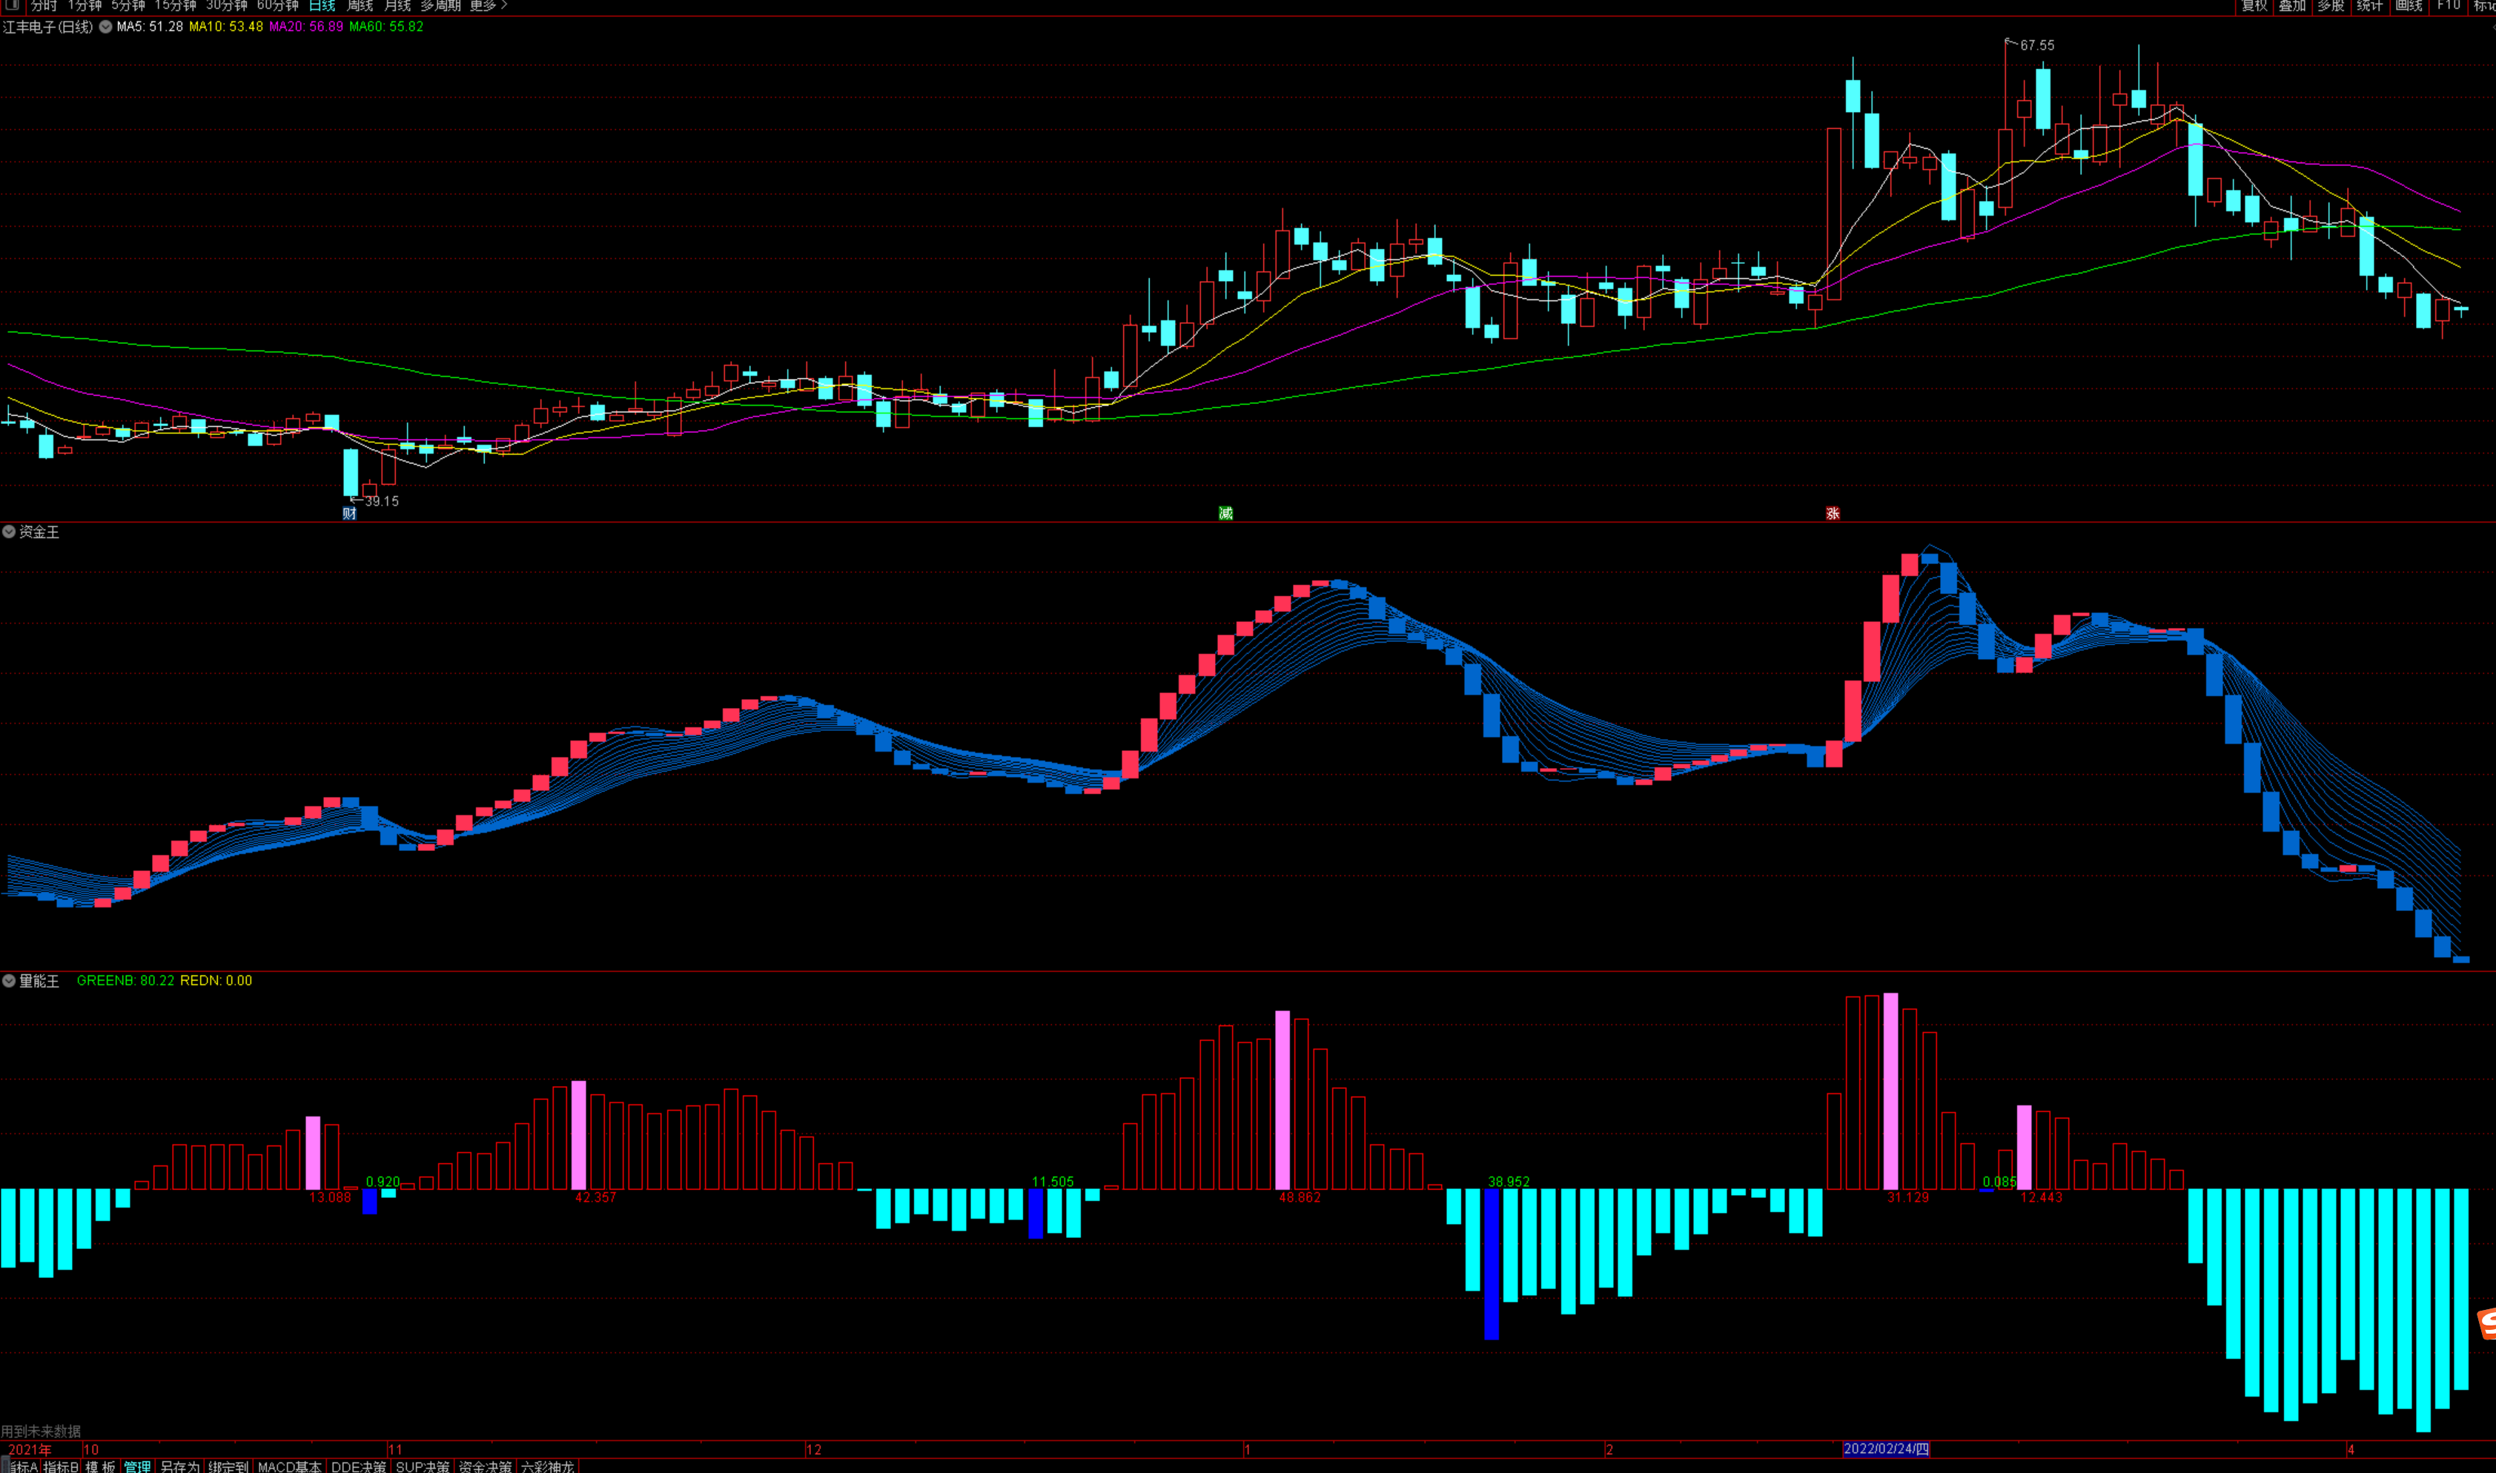Viewport: 2496px width, 1473px height.
Task: Select the DDE决策 template
Action: (x=358, y=1466)
